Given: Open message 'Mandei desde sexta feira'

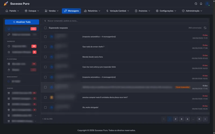Looking at the screenshot, I should [92, 57].
